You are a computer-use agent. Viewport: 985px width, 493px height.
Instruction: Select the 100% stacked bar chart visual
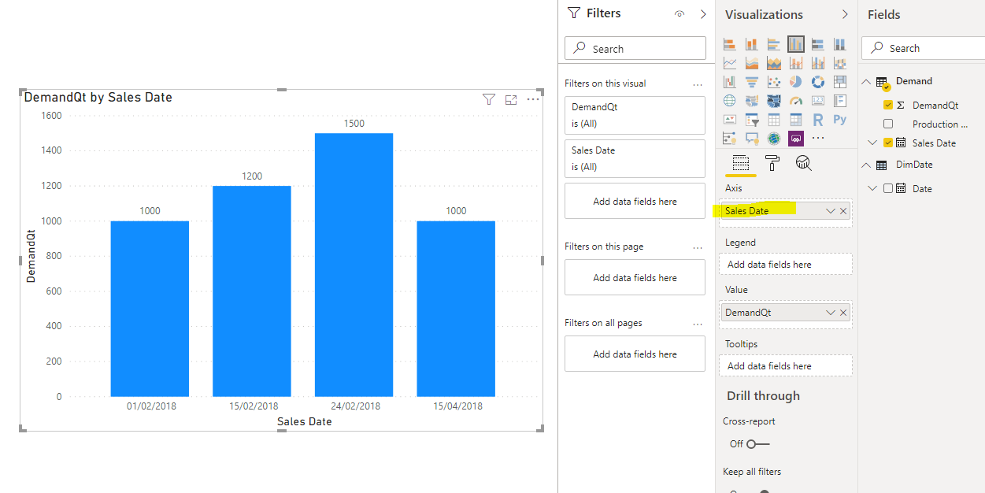pyautogui.click(x=818, y=44)
